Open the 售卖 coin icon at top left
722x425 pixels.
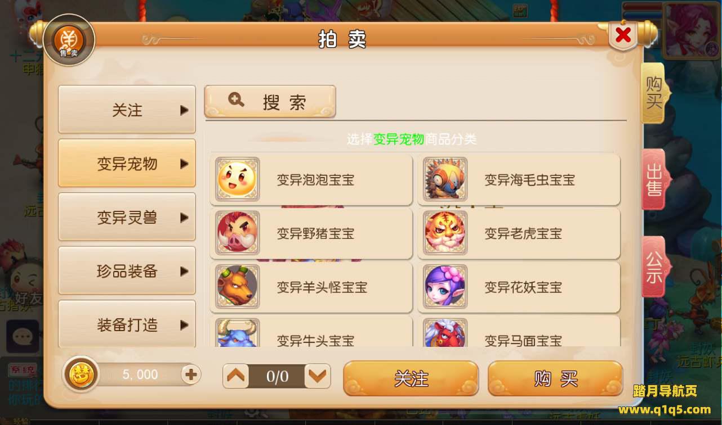click(69, 40)
